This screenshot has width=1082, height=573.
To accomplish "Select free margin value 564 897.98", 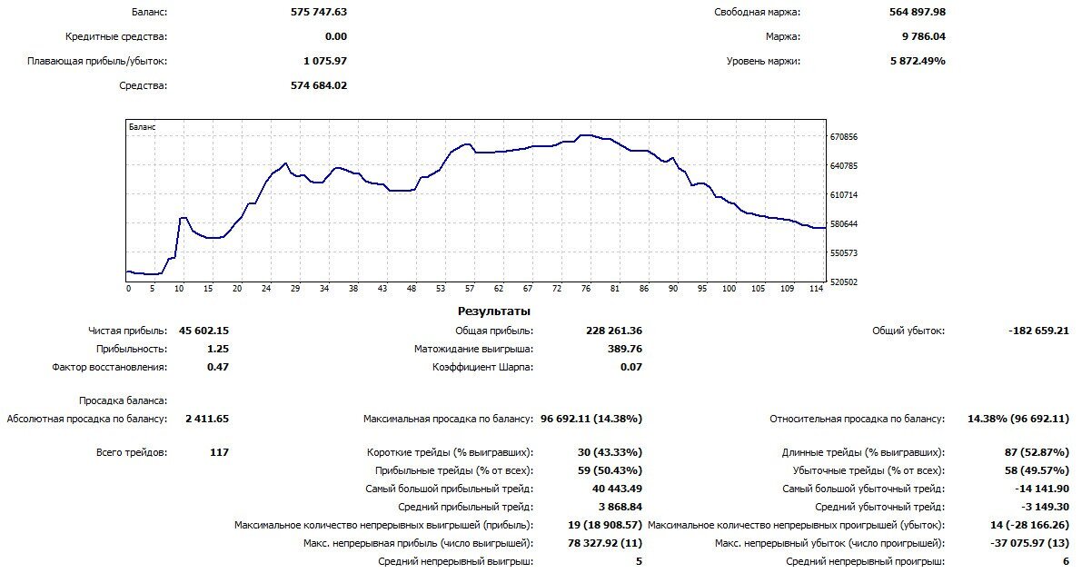I will [918, 12].
